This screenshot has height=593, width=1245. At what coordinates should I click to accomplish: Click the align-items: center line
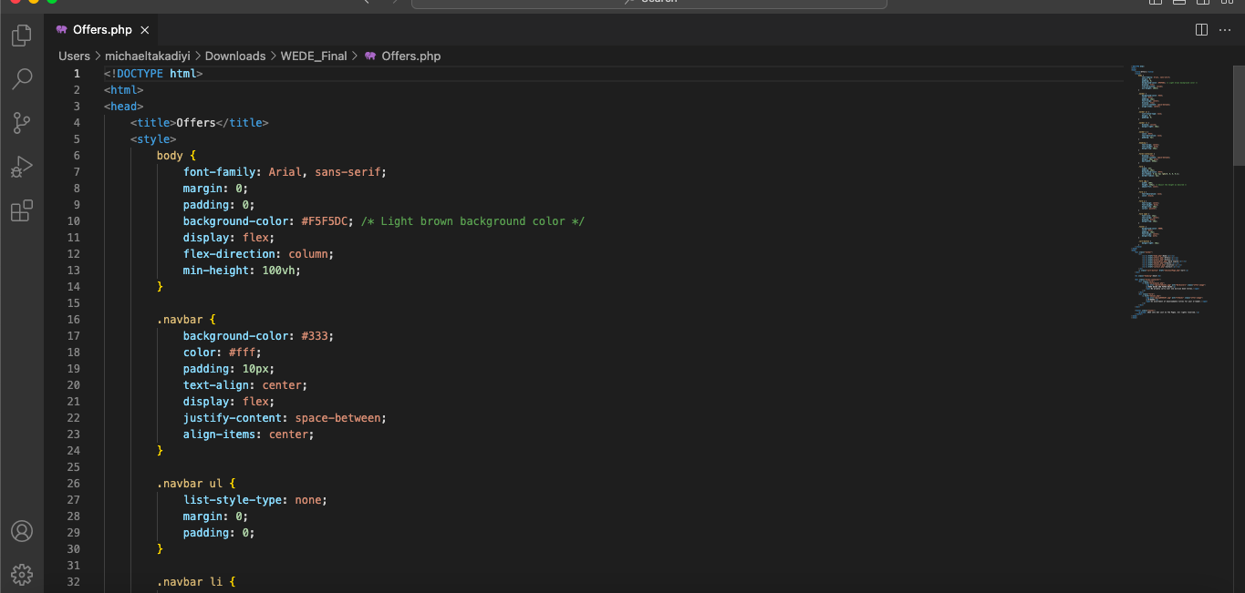click(x=249, y=435)
